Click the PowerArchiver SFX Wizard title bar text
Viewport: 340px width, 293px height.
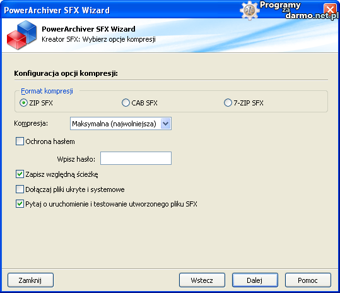tap(57, 10)
